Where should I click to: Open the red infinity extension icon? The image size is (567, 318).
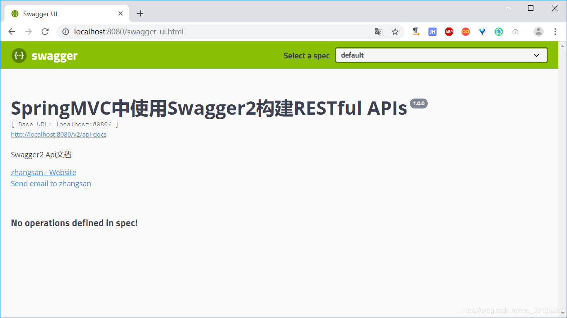point(465,31)
